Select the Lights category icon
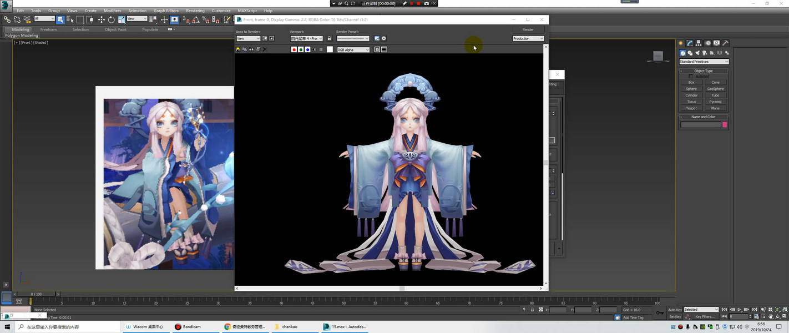 697,53
